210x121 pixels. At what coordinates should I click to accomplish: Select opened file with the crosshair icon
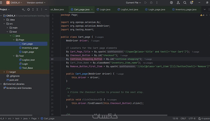point(29,9)
